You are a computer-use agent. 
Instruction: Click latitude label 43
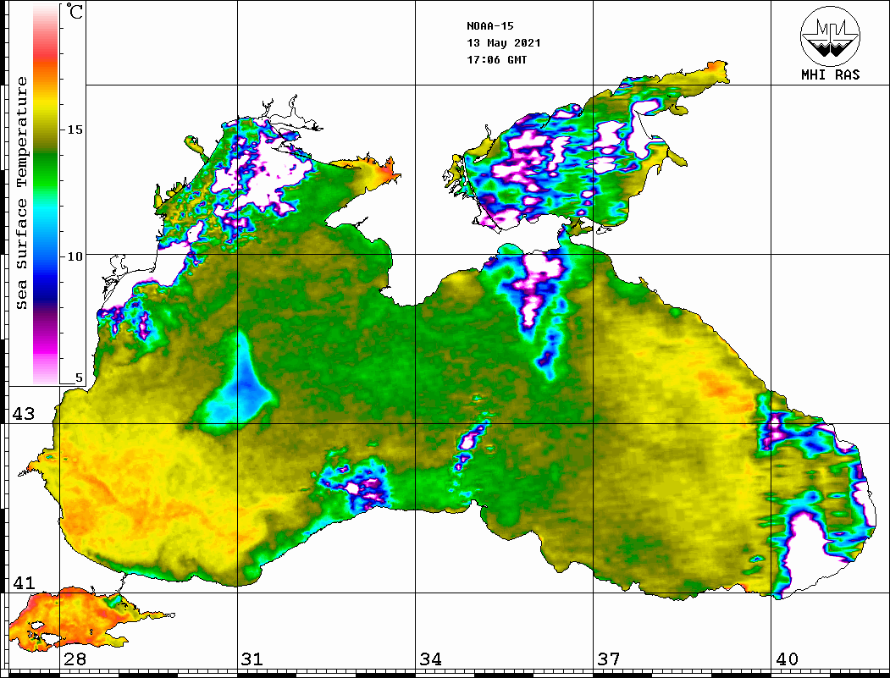pos(24,414)
